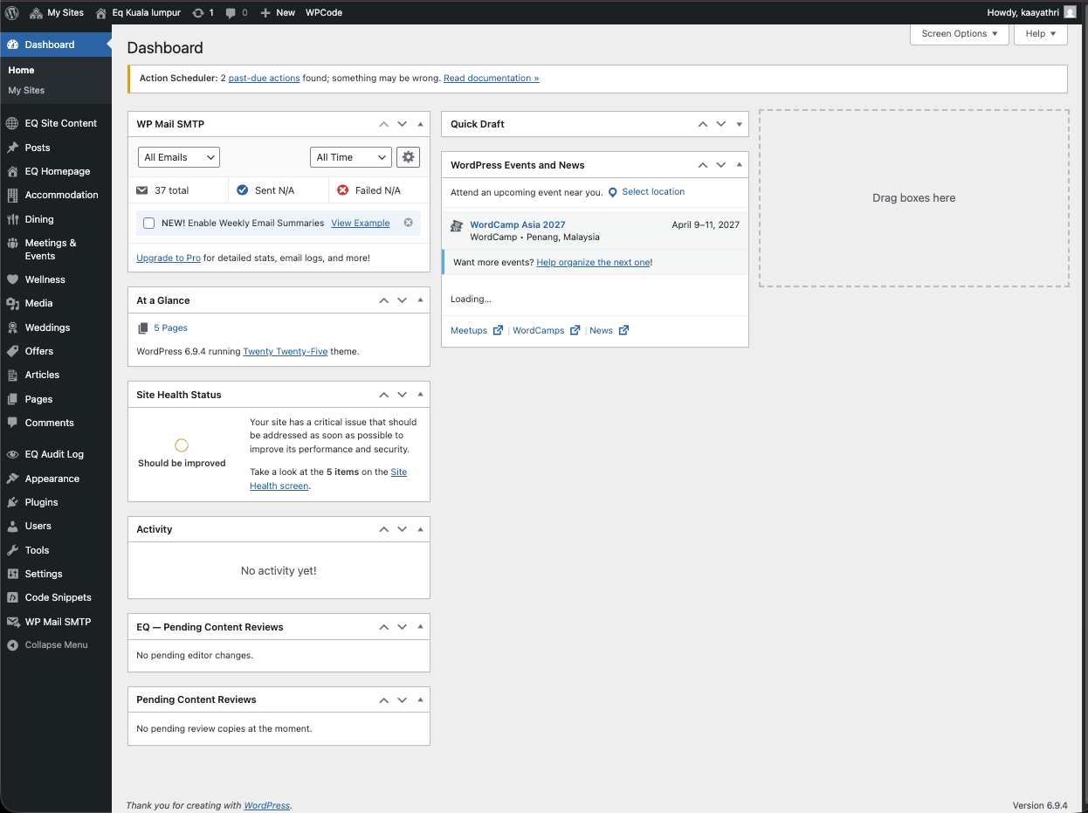Click the WordCamps external link icon

pos(575,330)
